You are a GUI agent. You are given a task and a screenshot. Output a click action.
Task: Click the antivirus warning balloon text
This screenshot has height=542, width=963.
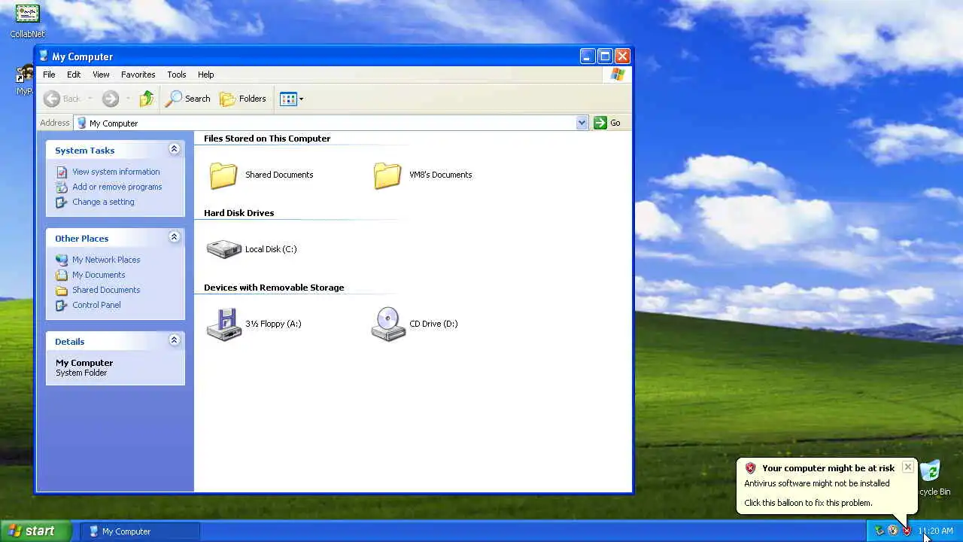coord(817,483)
